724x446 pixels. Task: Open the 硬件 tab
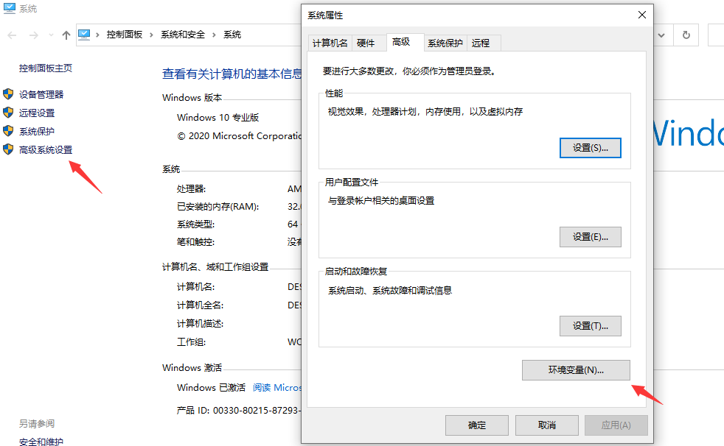[366, 43]
